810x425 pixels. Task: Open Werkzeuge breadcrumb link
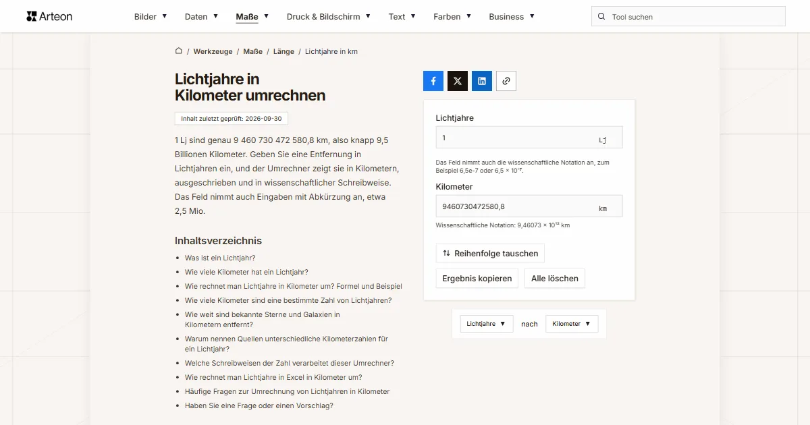pos(213,51)
